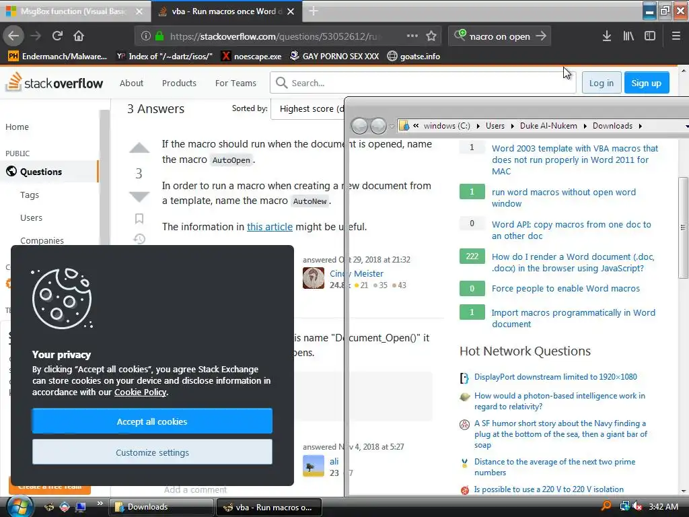Open 'Force people to enable Word macros'

[x=565, y=288]
